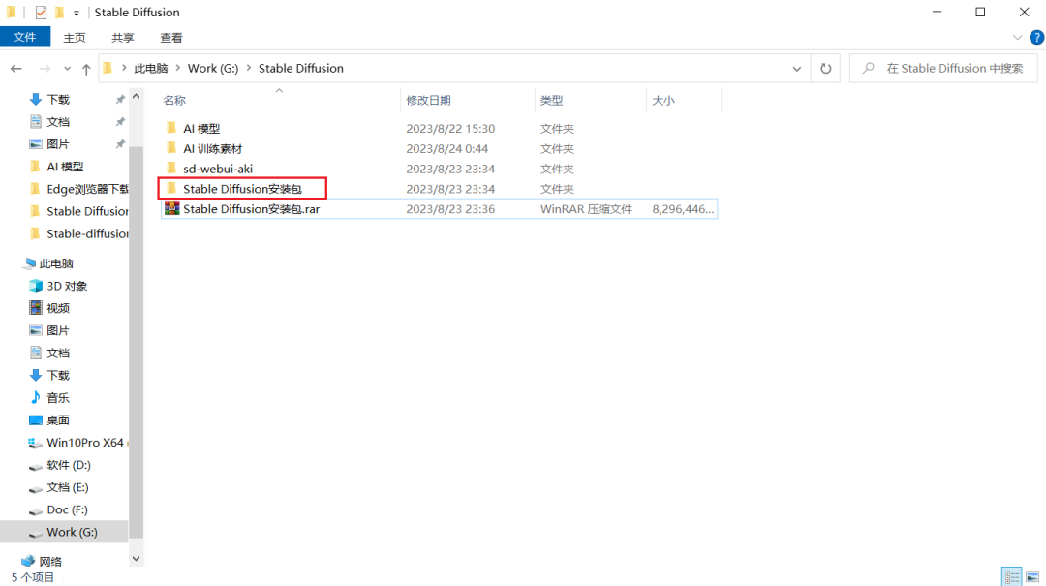The width and height of the screenshot is (1046, 586).
Task: Unpin 下载 using its pin icon
Action: 120,100
